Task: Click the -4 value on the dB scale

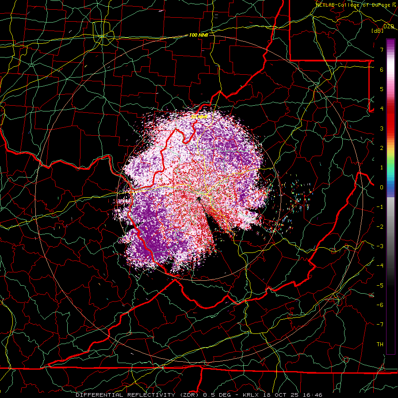Action: 380,266
